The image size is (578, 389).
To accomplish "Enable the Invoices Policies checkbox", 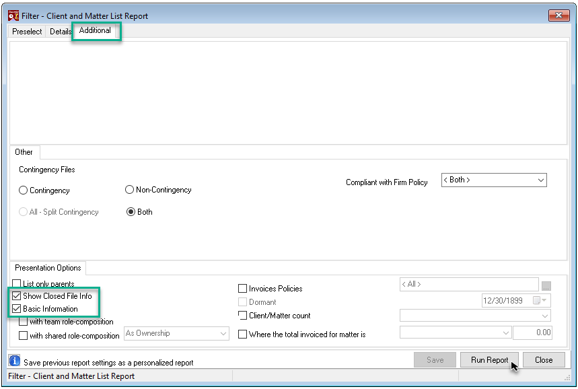I will (242, 288).
